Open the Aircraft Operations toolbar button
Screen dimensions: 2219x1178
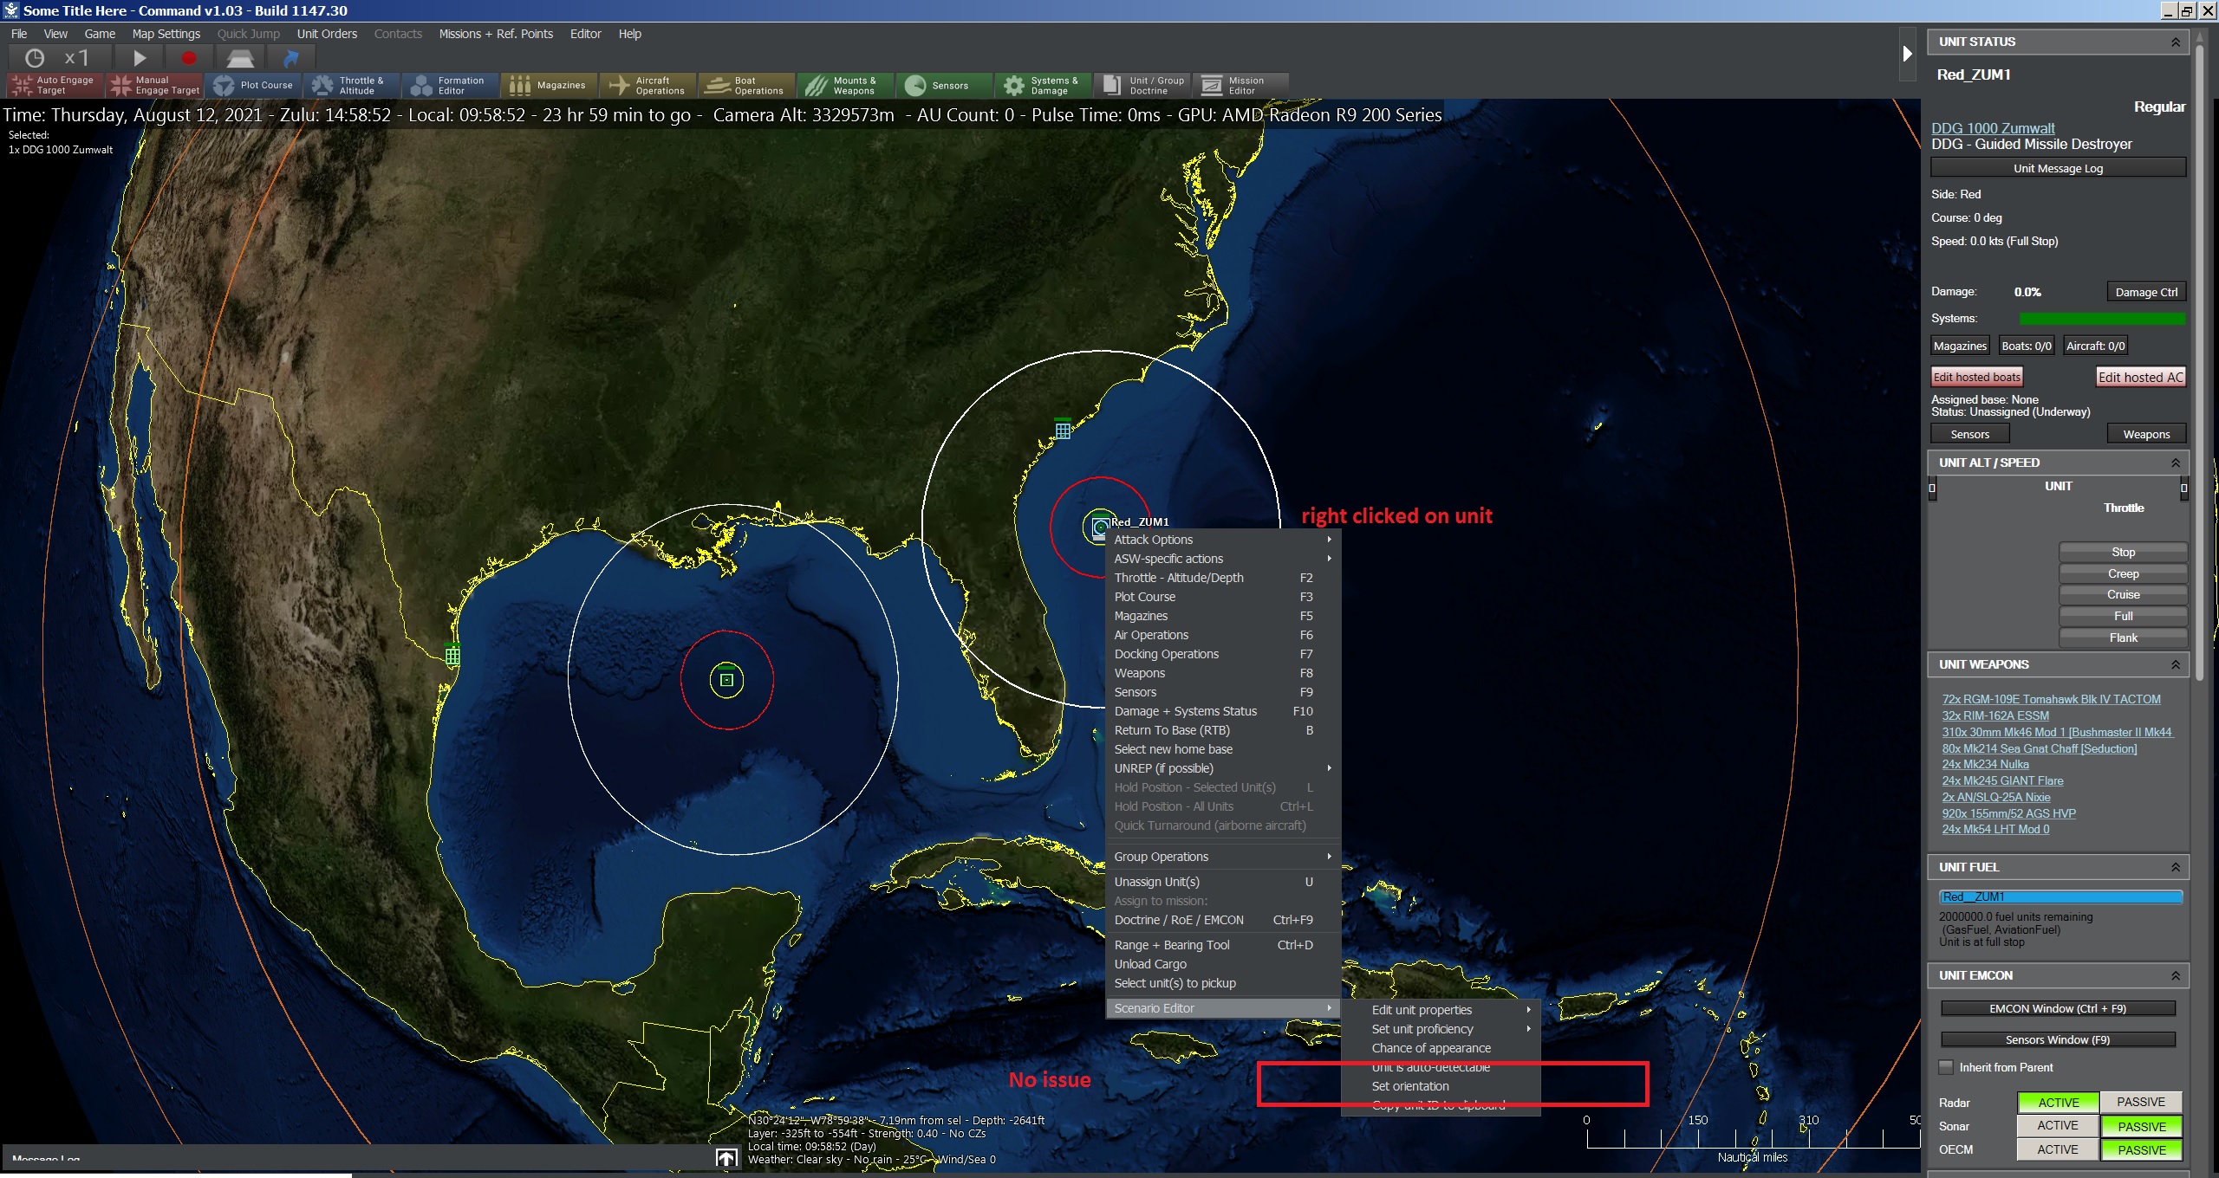click(x=647, y=85)
